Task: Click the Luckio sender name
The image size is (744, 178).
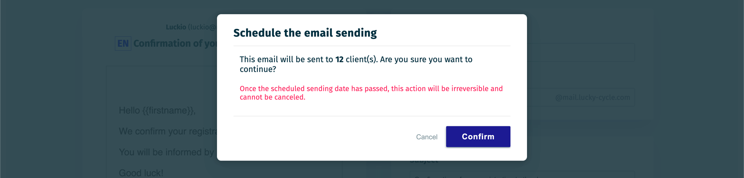Action: click(x=176, y=27)
